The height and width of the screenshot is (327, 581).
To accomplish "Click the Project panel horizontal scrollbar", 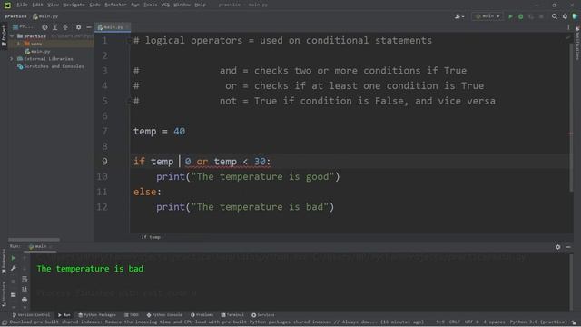I will click(x=34, y=240).
